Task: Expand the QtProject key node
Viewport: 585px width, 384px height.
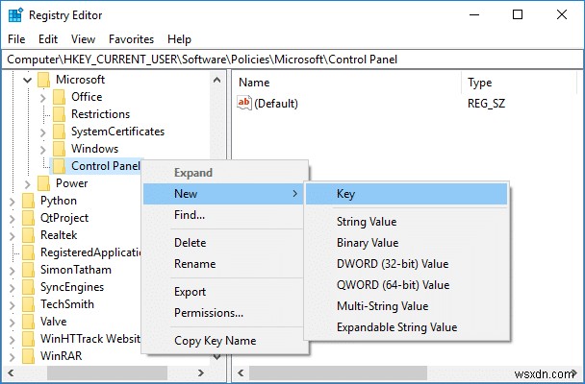Action: pos(12,218)
